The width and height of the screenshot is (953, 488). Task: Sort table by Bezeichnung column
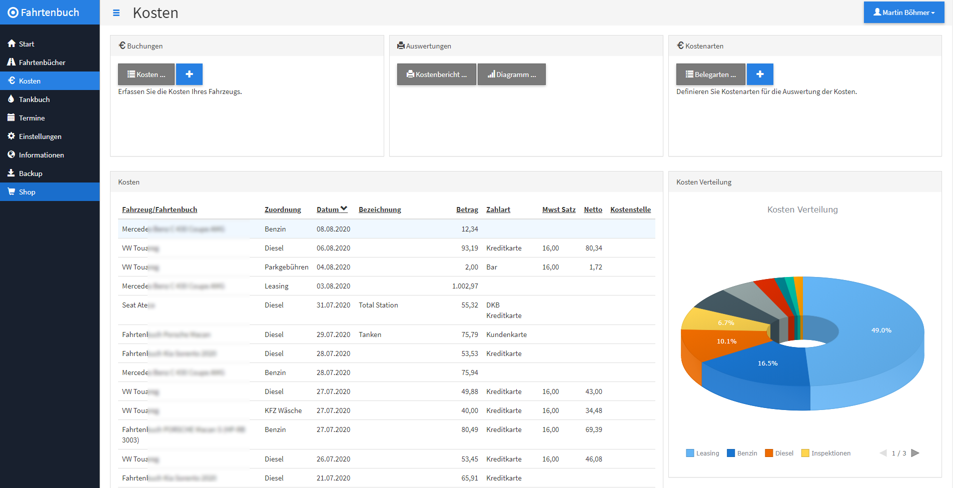click(380, 209)
